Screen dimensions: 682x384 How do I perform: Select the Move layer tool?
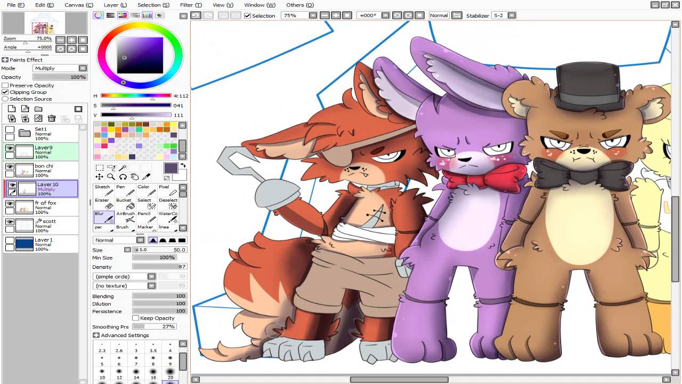(x=100, y=177)
